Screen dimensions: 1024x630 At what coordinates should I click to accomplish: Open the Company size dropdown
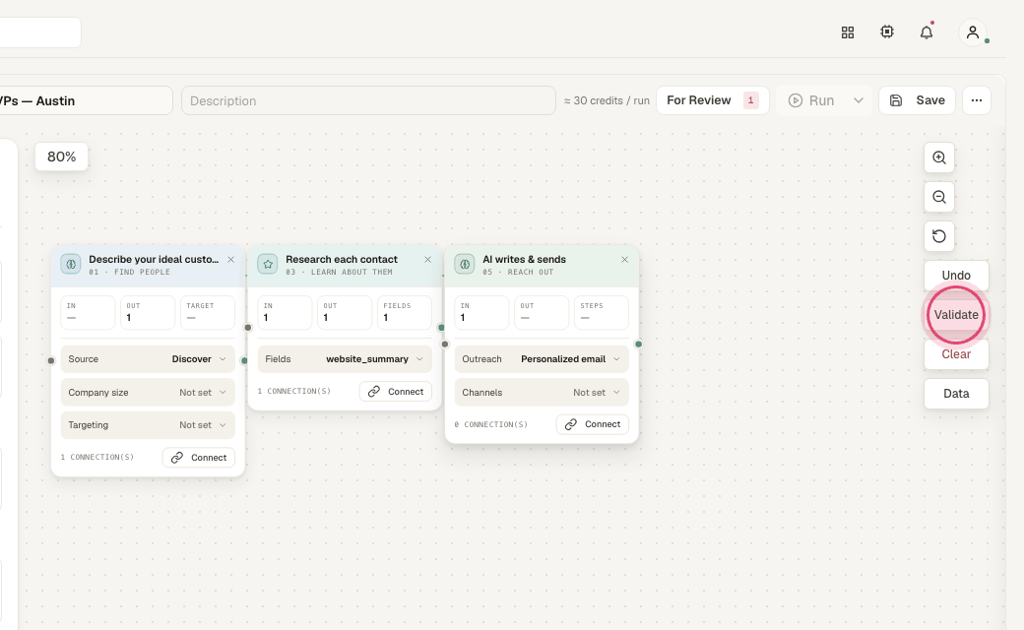(x=148, y=393)
